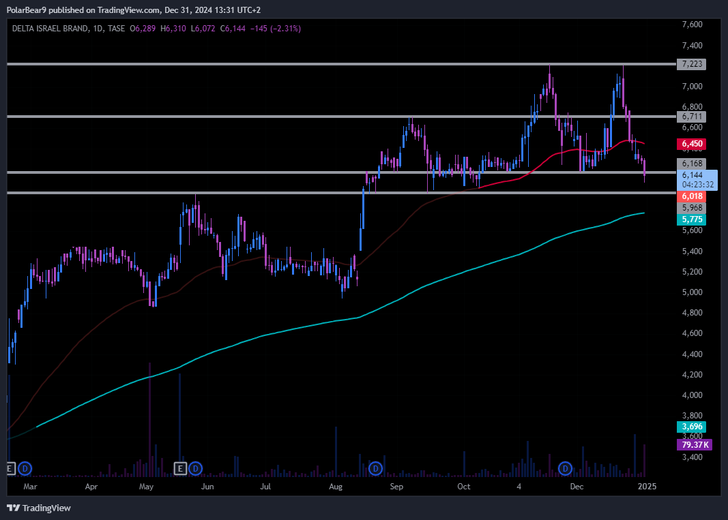This screenshot has width=728, height=520.
Task: Click the TradingView.com text in header
Action: [128, 10]
